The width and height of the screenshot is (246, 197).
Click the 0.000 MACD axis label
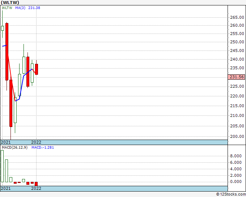(236, 181)
